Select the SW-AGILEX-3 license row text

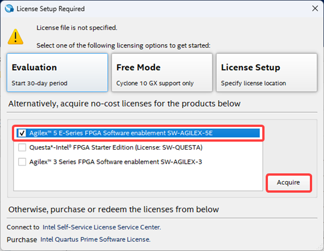(116, 161)
